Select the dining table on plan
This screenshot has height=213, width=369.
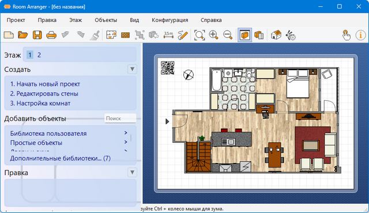point(274,155)
